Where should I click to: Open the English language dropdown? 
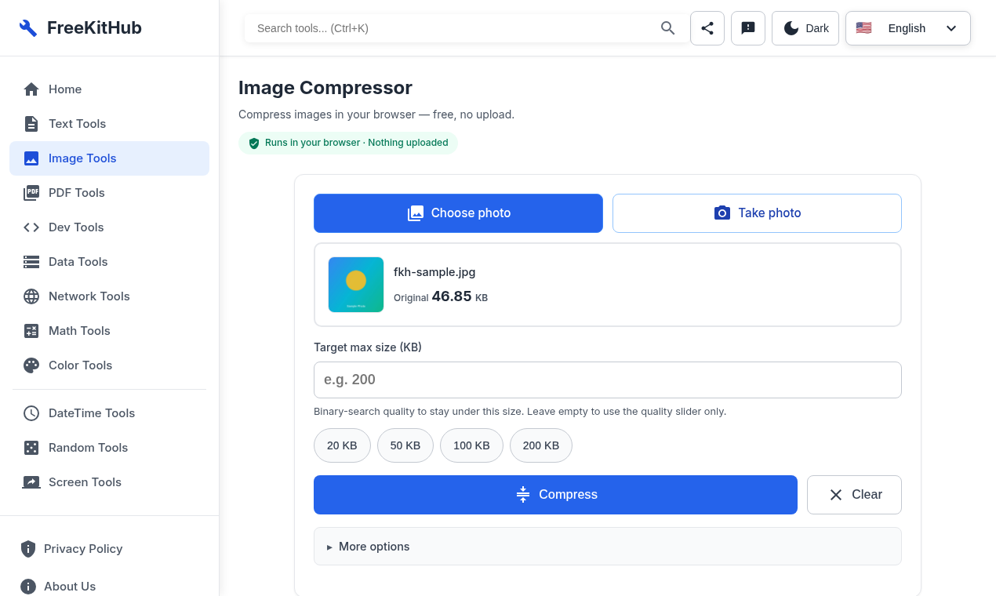pos(908,28)
